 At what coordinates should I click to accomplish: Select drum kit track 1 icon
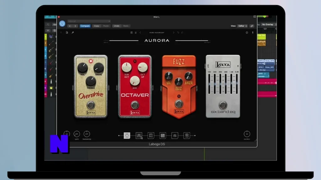point(51,37)
